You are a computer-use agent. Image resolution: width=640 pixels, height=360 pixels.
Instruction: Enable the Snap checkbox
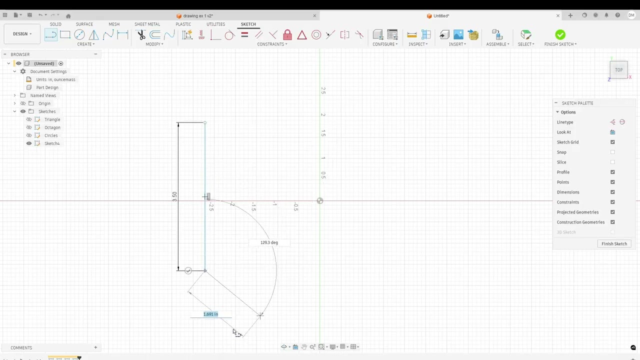pyautogui.click(x=612, y=152)
